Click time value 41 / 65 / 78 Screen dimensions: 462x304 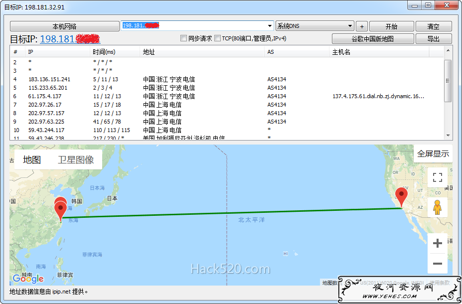[107, 122]
